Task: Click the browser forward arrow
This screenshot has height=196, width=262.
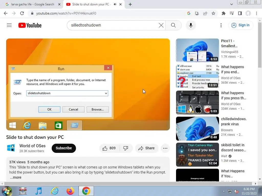Action: coord(14,13)
